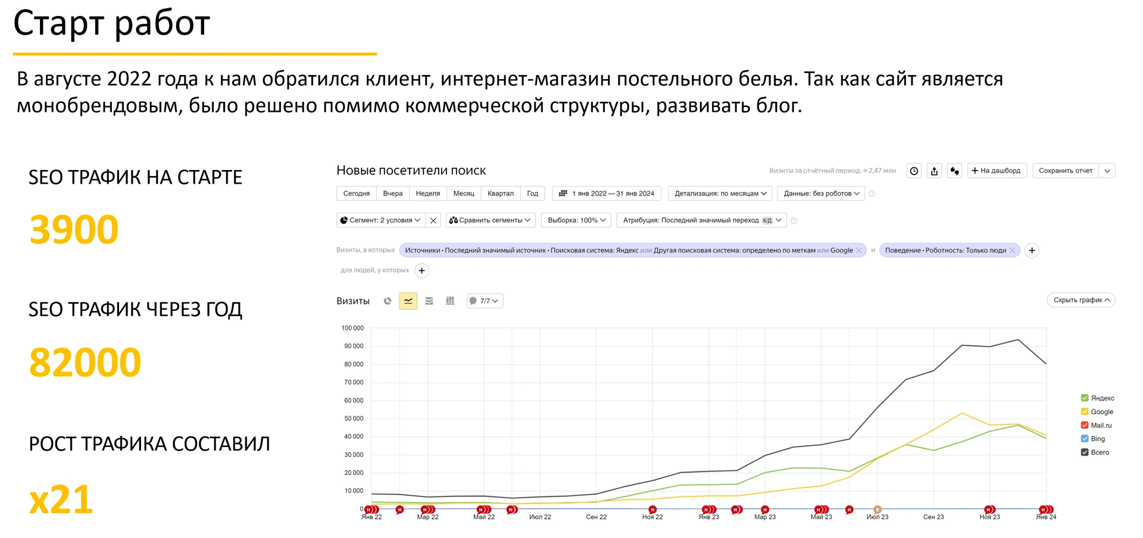Screen dimensions: 1143x538
Task: Delete the Поведение • Роботность filter chip
Action: click(1012, 250)
